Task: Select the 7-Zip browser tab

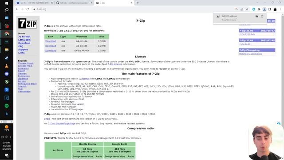Action: click(x=114, y=3)
